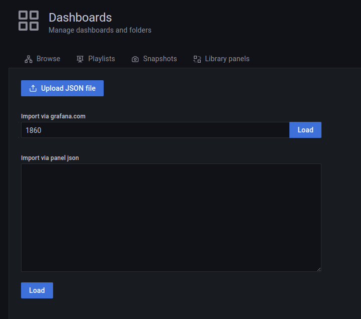This screenshot has width=361, height=319.
Task: Click inside the panel json text area
Action: coord(171,218)
